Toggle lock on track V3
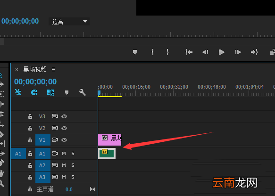This screenshot has height=196, width=275. [x=30, y=116]
